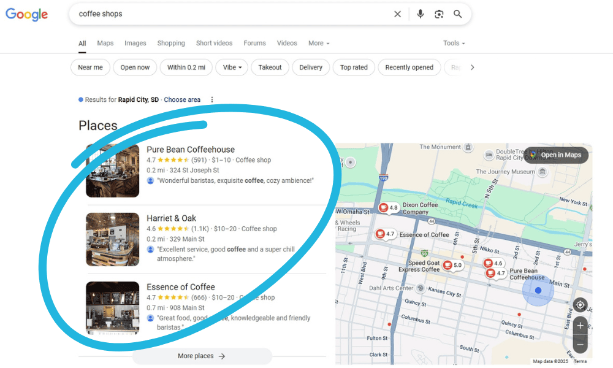Open the Tools dropdown
613x368 pixels.
click(454, 43)
